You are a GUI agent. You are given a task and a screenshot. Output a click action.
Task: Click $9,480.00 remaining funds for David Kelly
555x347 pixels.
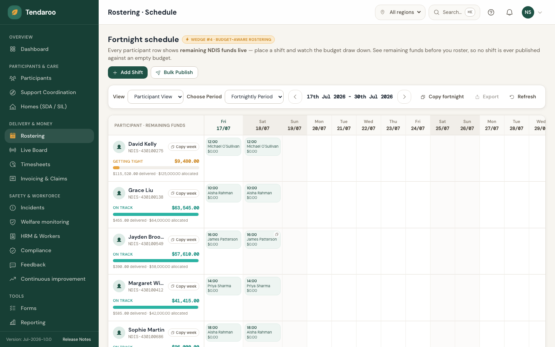(x=187, y=161)
